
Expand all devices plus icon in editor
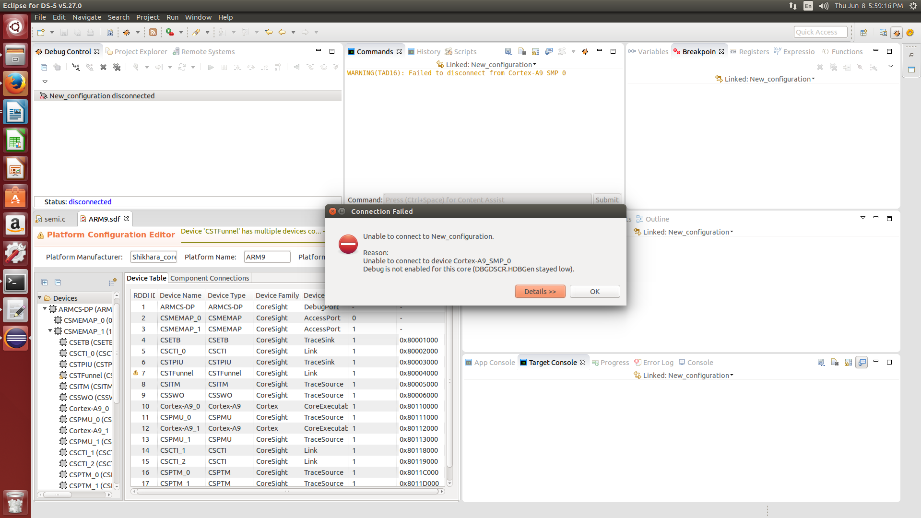[x=45, y=283]
